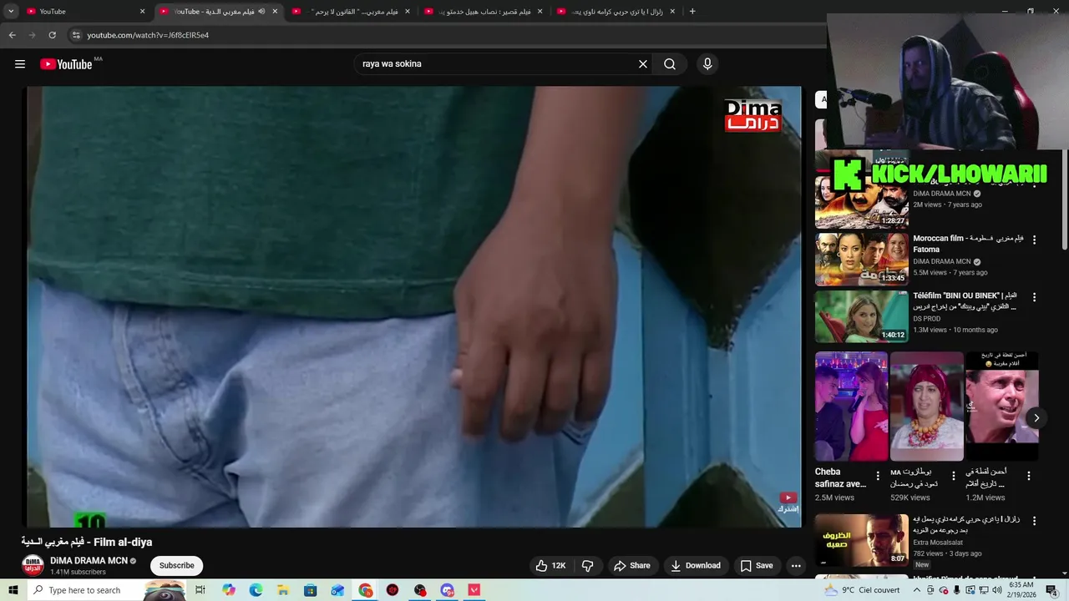Open the 1.2M views short thumbnail
Screen dimensions: 1069x601
point(1002,407)
